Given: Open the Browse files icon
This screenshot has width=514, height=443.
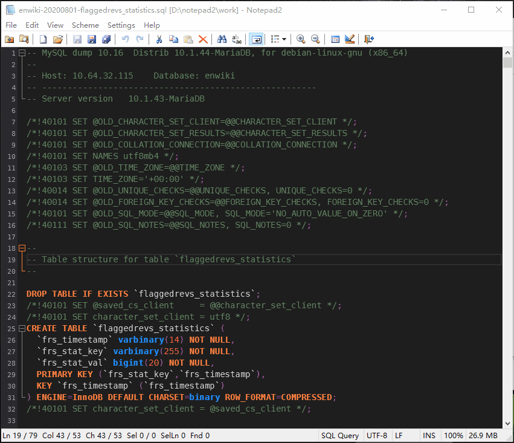Looking at the screenshot, I should coord(25,39).
